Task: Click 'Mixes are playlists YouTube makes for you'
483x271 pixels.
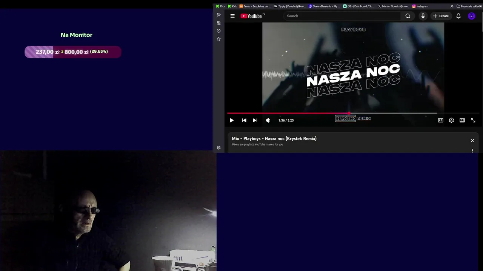Action: 257,145
